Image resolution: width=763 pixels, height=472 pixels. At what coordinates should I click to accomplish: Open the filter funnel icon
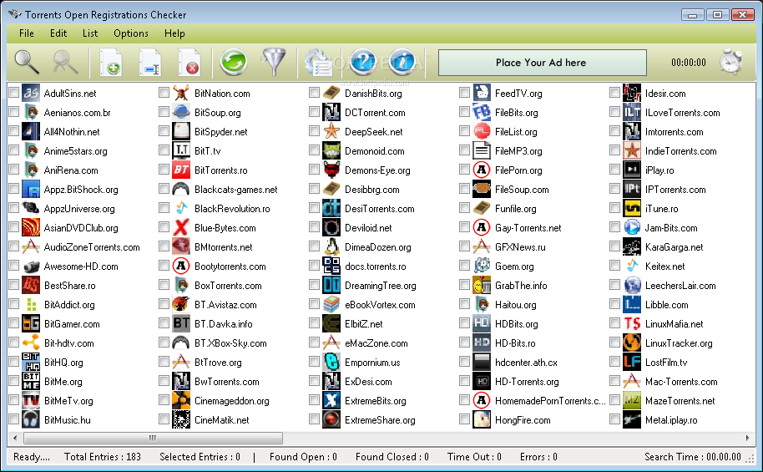tap(274, 62)
